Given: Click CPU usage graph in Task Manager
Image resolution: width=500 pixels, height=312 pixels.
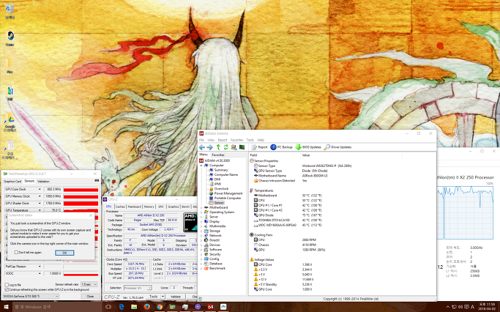Looking at the screenshot, I should (x=469, y=213).
